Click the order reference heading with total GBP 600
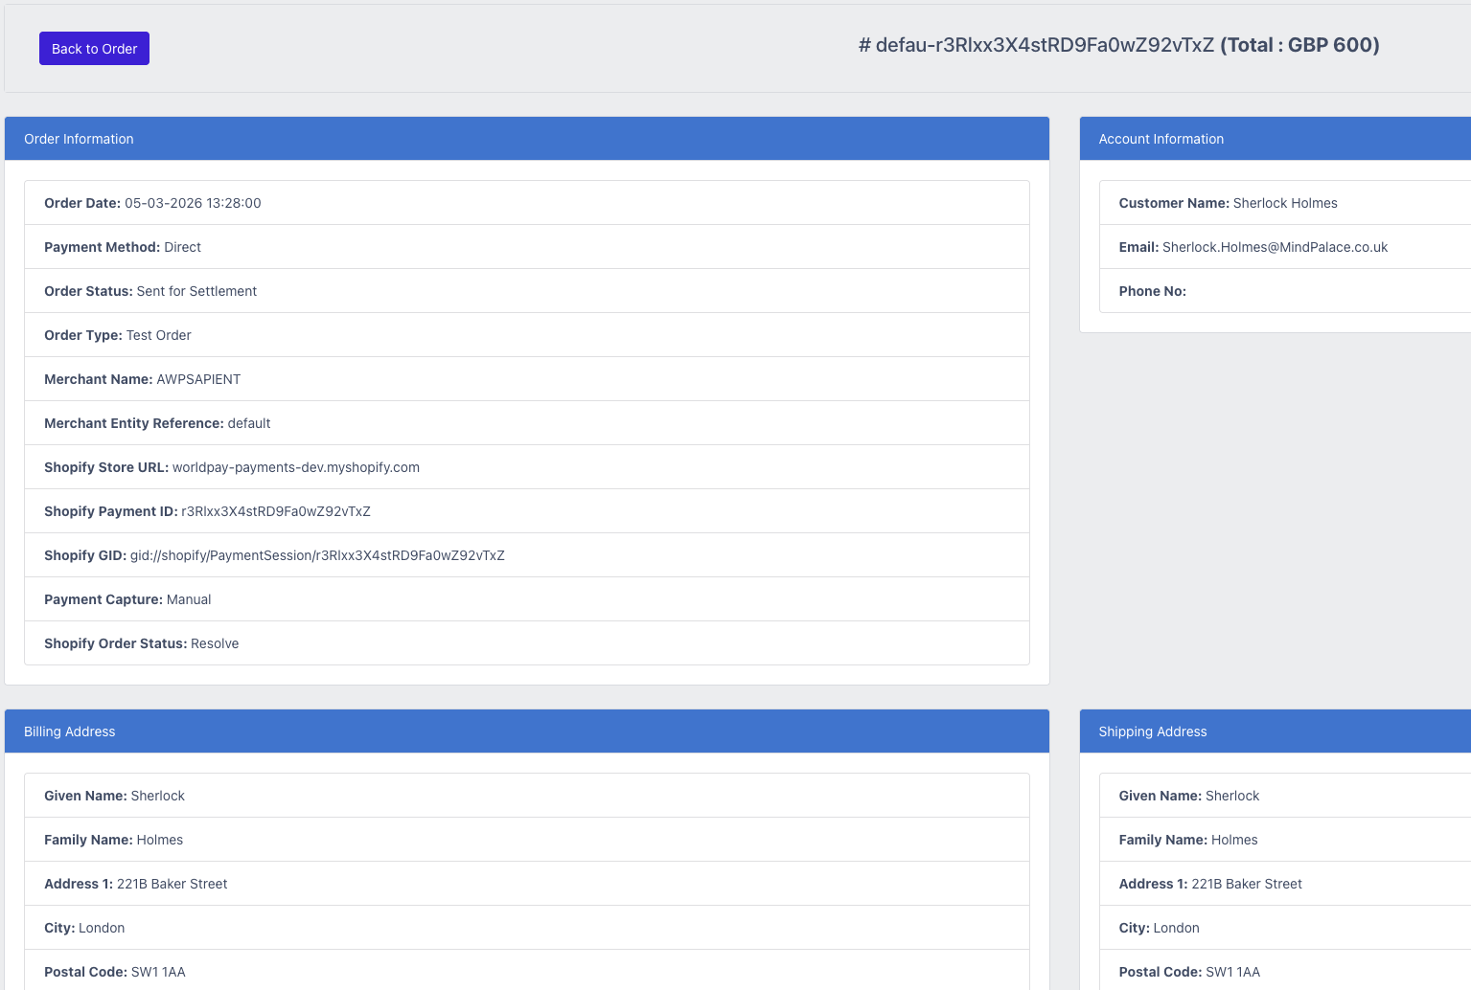1471x990 pixels. pos(1117,45)
